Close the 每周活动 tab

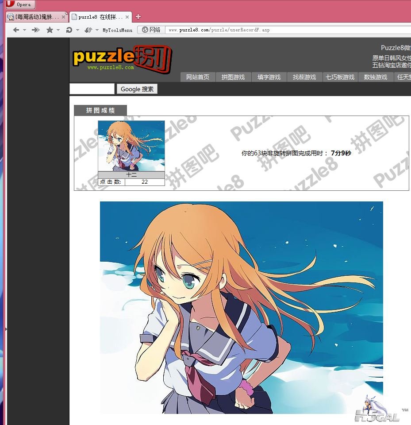pyautogui.click(x=63, y=17)
